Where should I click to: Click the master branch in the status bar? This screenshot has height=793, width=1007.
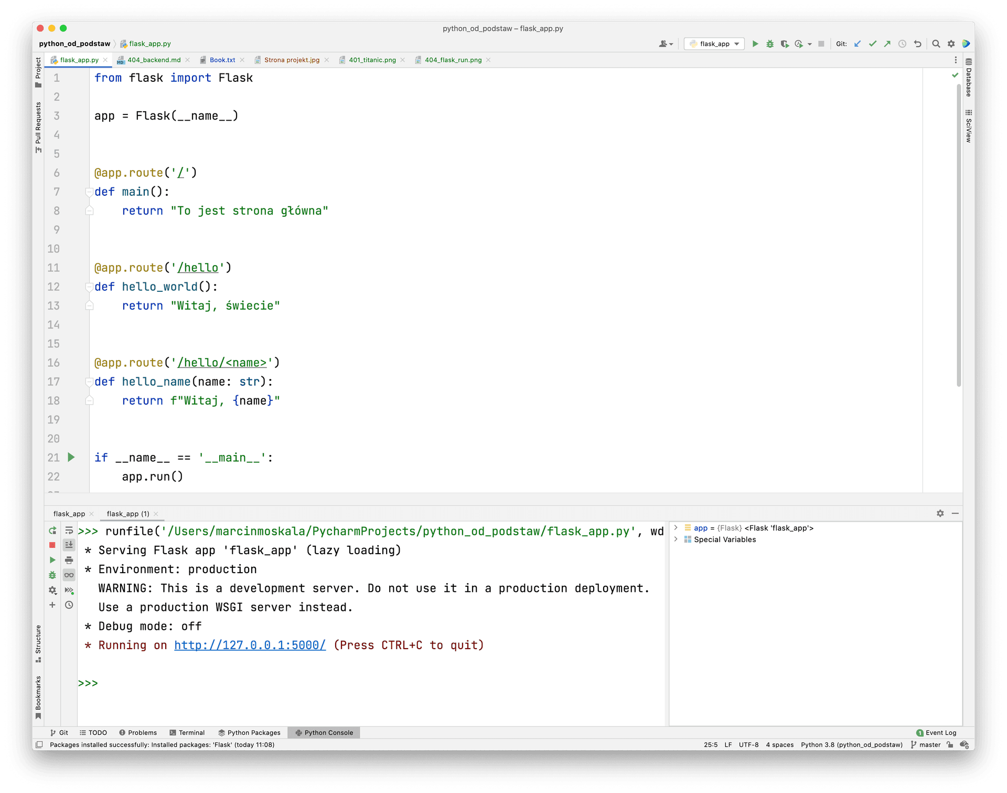(929, 745)
